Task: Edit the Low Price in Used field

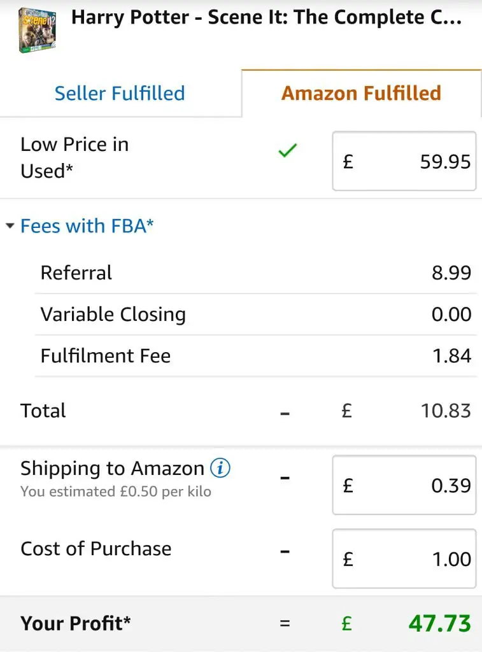Action: (x=404, y=161)
